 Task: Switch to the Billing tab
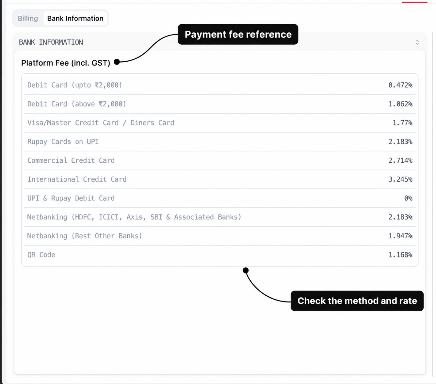pos(28,19)
